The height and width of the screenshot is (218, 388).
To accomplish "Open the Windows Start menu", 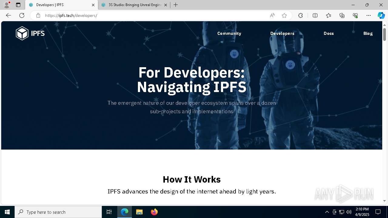I will click(7, 212).
